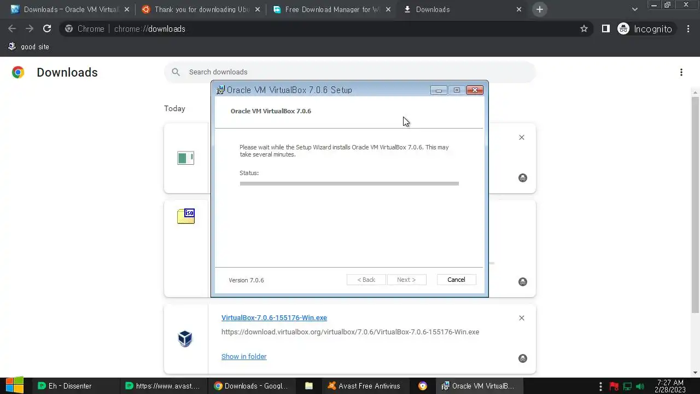Show hidden tray icons via three dots
This screenshot has height=394, width=700.
click(x=600, y=386)
